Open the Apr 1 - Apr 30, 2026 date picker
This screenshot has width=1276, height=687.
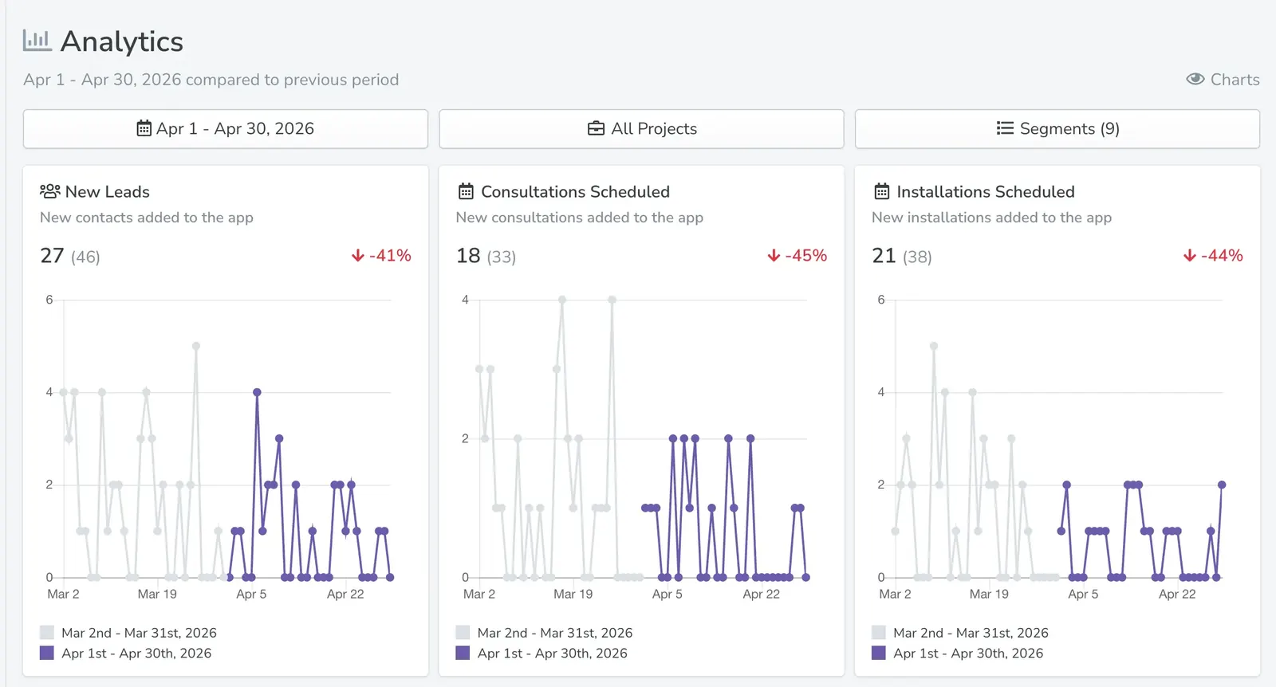pyautogui.click(x=226, y=128)
